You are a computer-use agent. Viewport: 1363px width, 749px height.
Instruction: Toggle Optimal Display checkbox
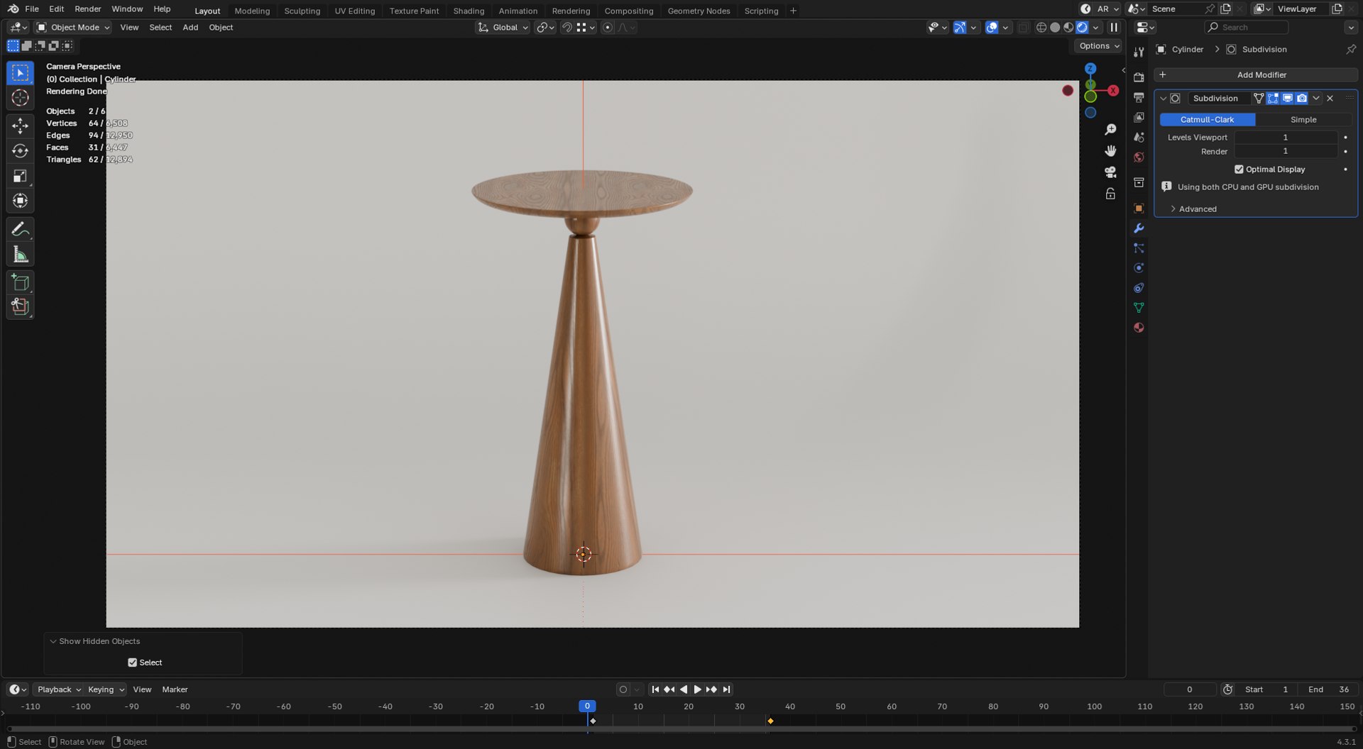[1239, 170]
